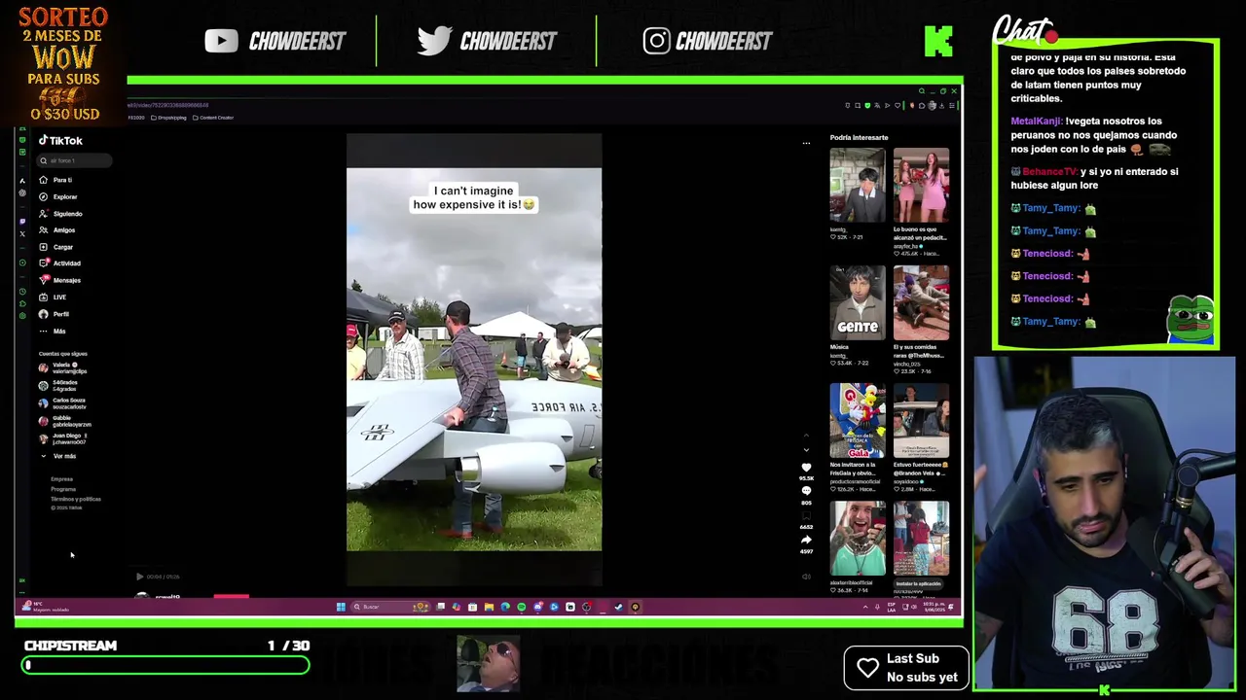Open suggested video "Estuvo fuerteeeee"
Viewport: 1246px width, 700px height.
pos(921,420)
